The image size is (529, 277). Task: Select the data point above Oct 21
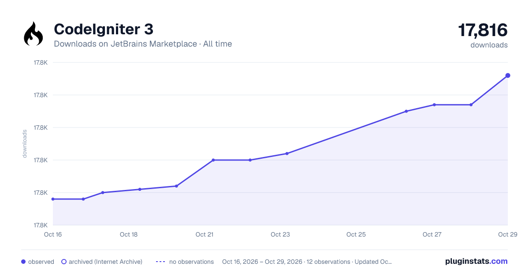click(213, 160)
